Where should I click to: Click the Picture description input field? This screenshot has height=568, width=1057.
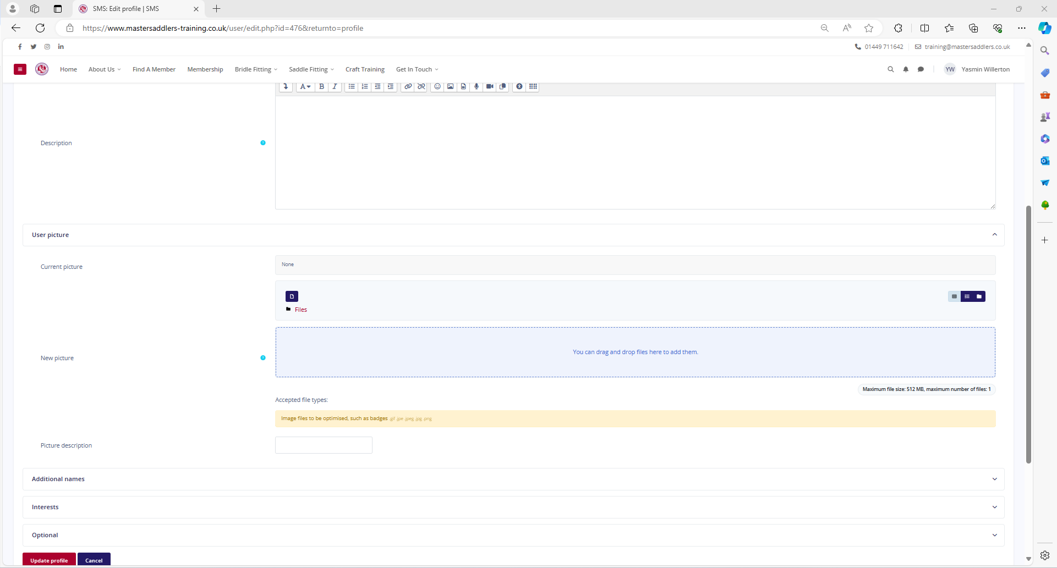pyautogui.click(x=324, y=445)
